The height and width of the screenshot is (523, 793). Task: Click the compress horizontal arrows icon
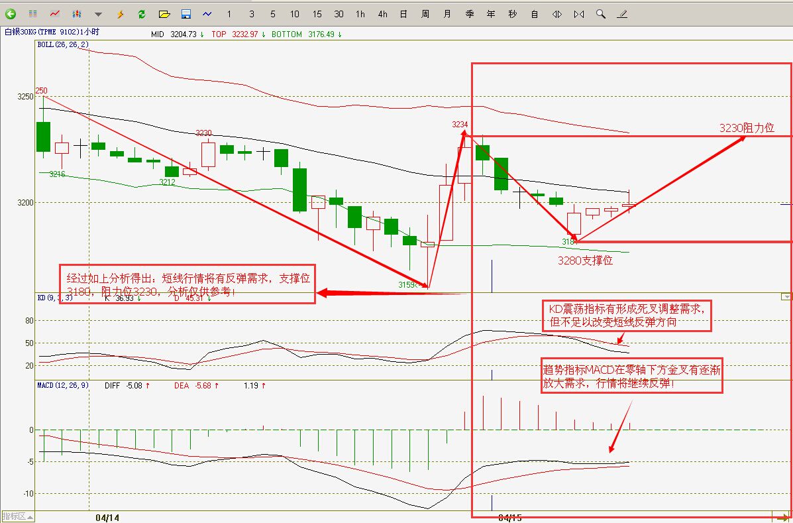click(x=579, y=14)
